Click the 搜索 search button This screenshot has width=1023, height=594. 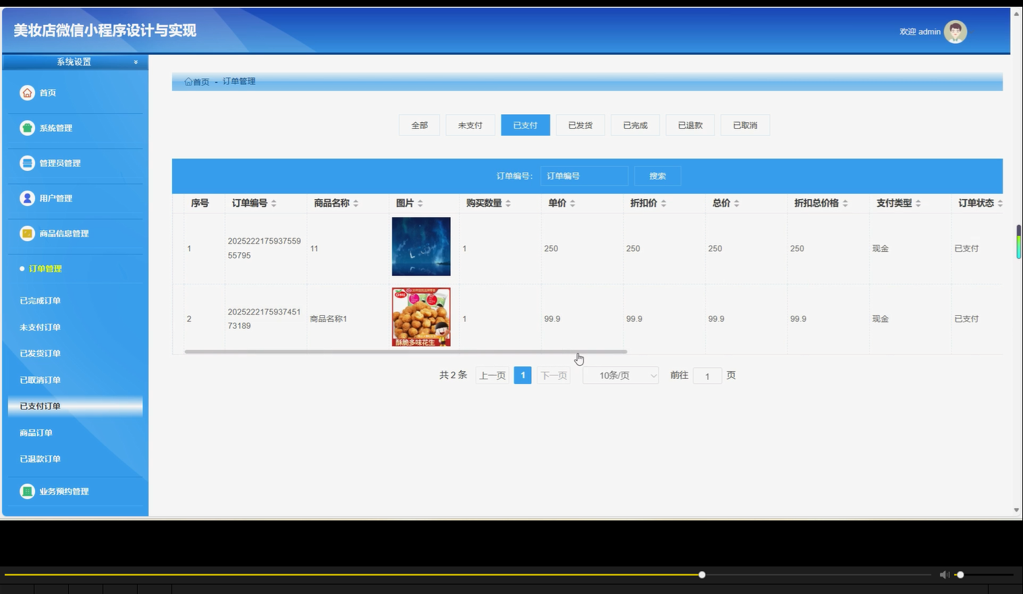[x=657, y=175]
